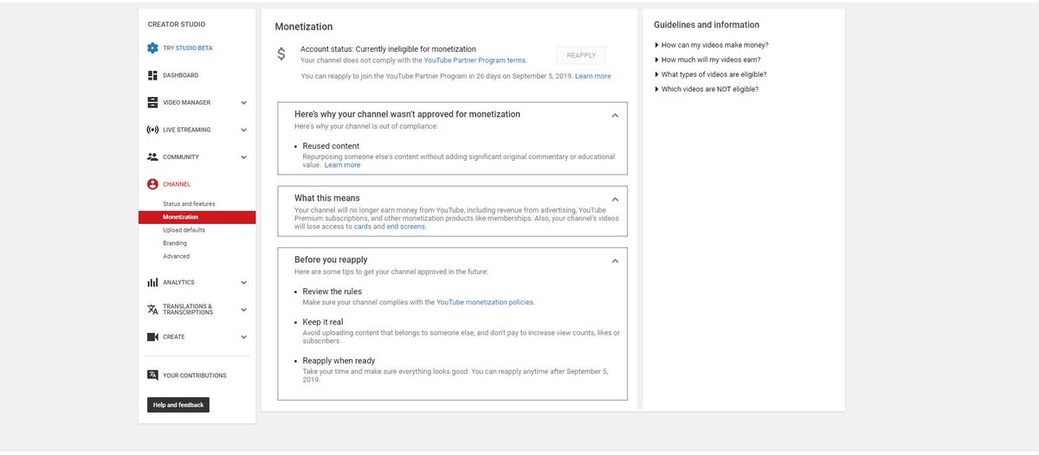Viewport: 1039px width, 455px height.
Task: Collapse the 'What this means' section
Action: (615, 199)
